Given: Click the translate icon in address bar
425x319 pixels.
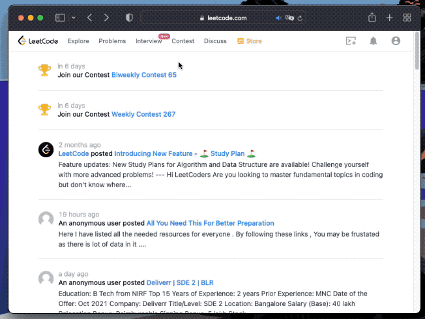Looking at the screenshot, I should point(289,18).
